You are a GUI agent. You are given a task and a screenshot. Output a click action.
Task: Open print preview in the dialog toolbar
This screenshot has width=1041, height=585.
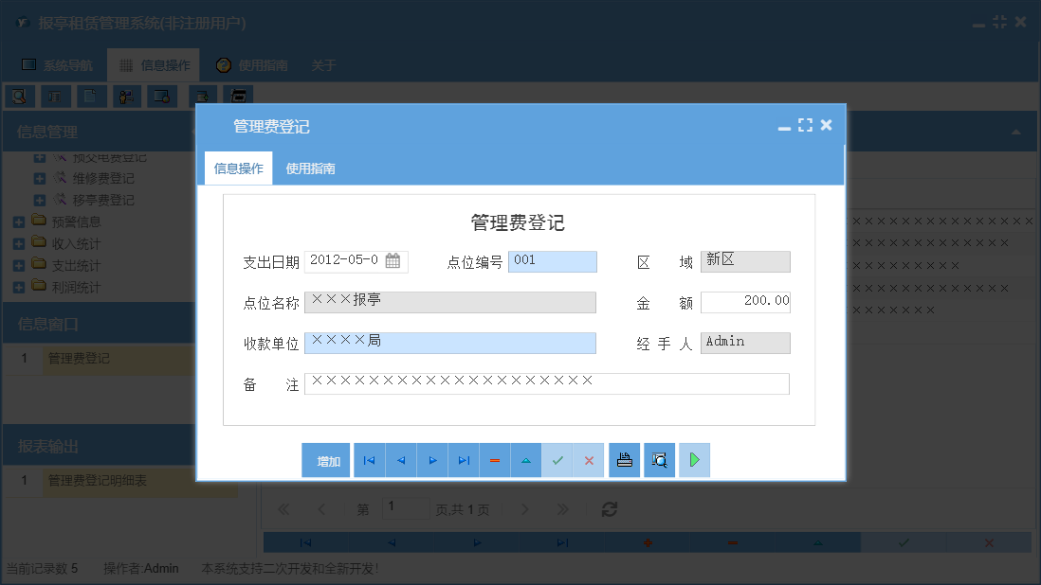point(659,460)
